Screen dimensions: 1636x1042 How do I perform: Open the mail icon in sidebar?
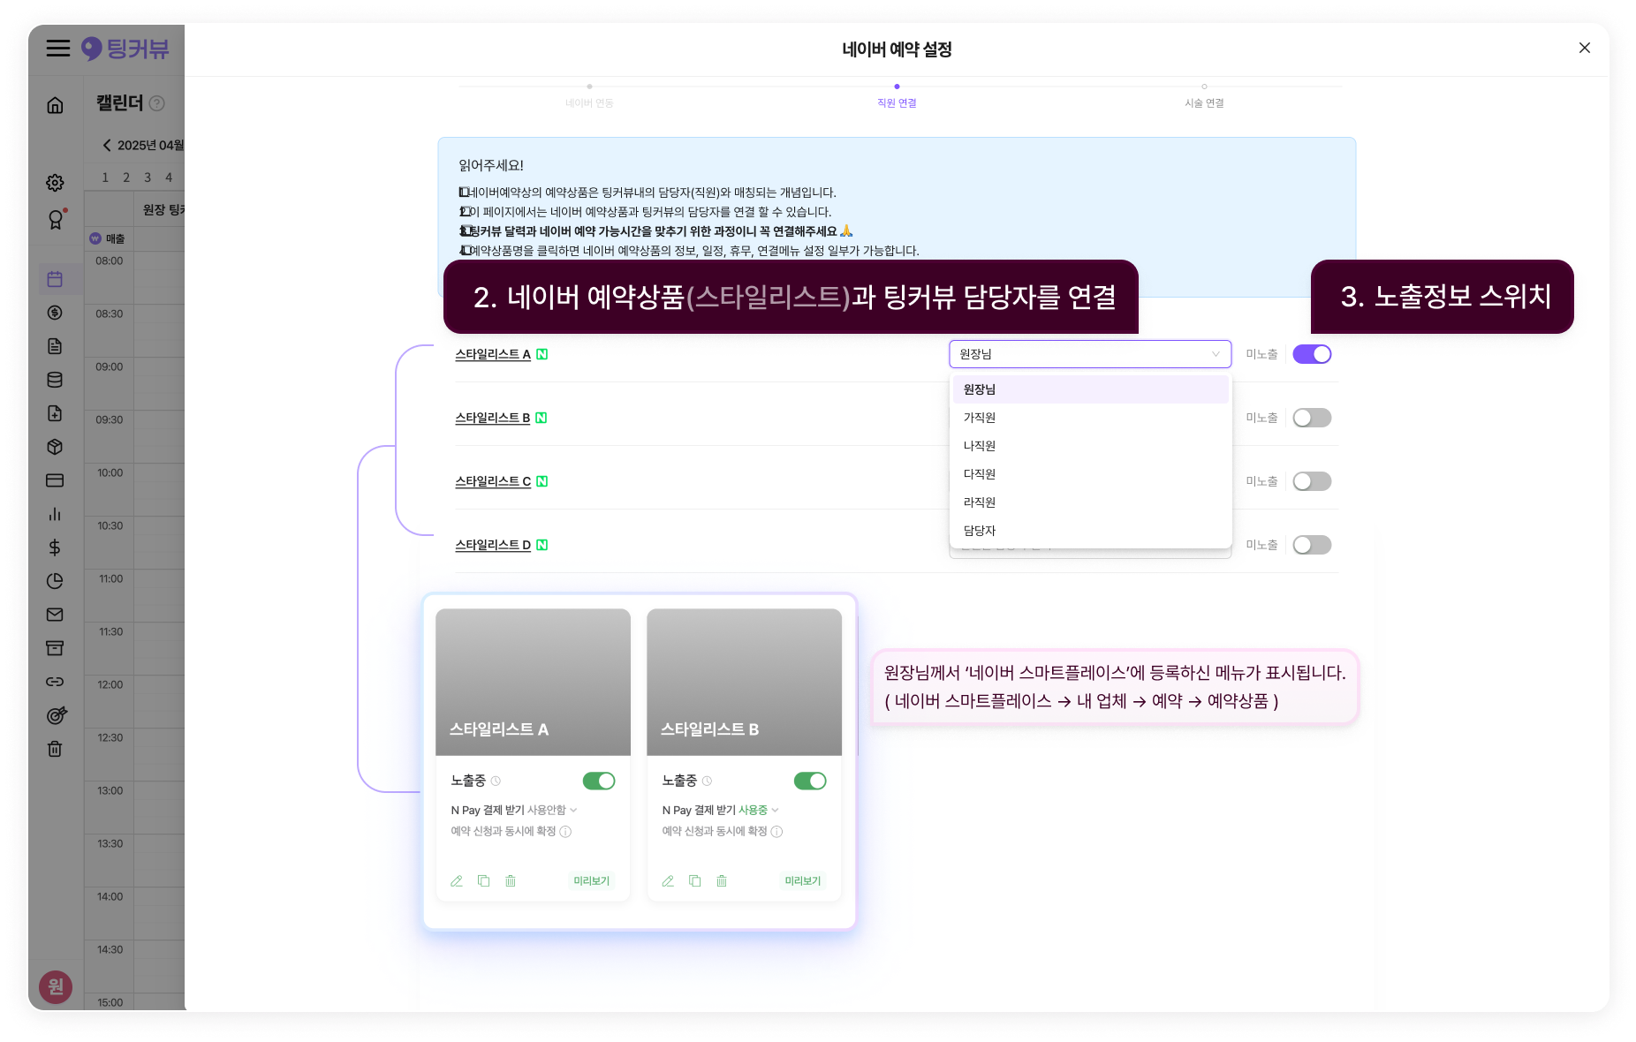[55, 615]
